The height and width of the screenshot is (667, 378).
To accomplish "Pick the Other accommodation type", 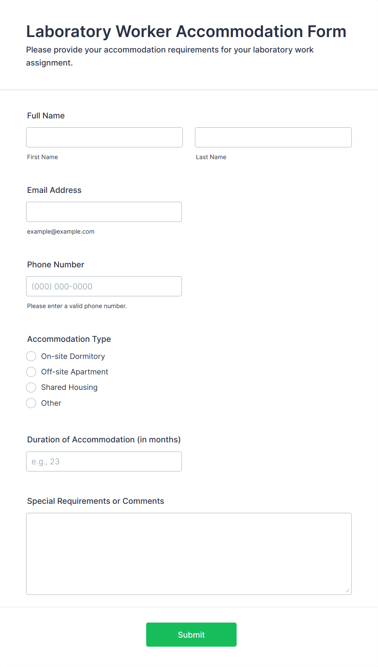I will 31,403.
